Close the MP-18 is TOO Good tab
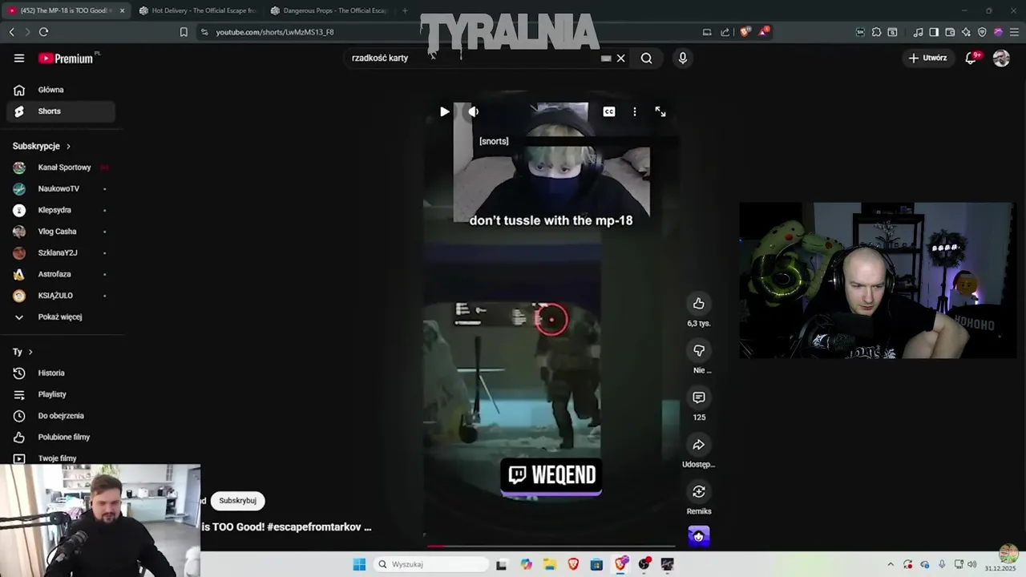This screenshot has height=577, width=1026. click(122, 10)
